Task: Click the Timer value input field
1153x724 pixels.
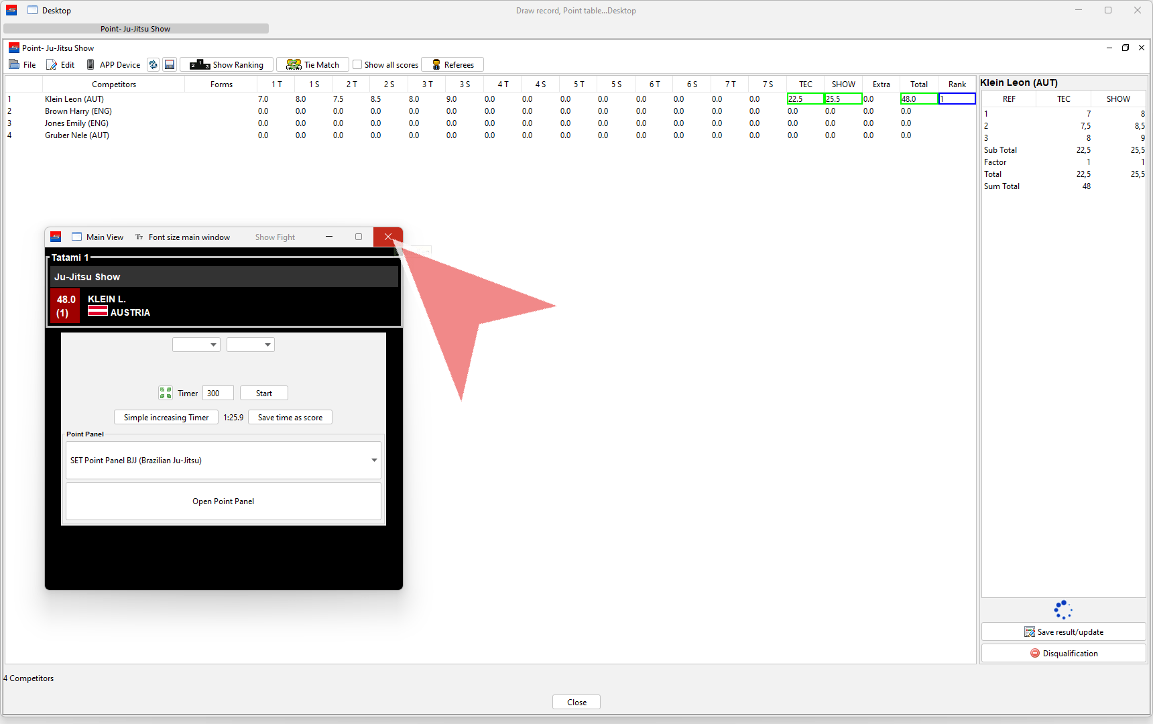Action: (218, 394)
